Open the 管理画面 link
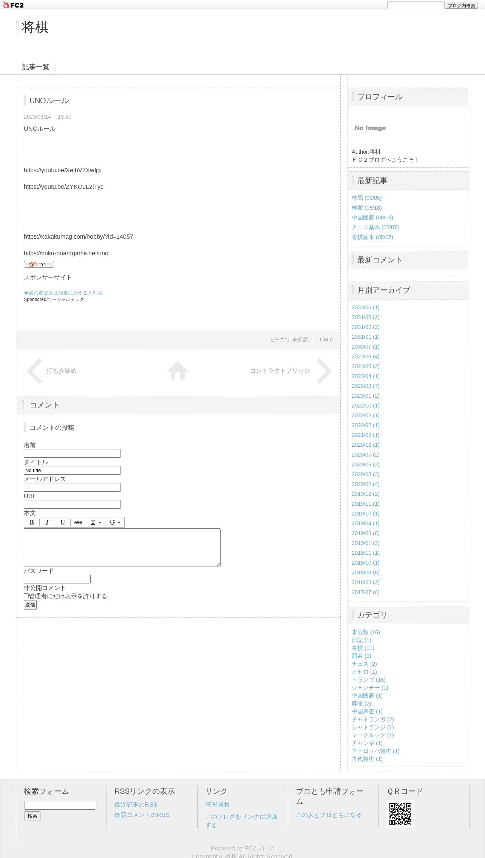This screenshot has height=858, width=485. [x=217, y=805]
